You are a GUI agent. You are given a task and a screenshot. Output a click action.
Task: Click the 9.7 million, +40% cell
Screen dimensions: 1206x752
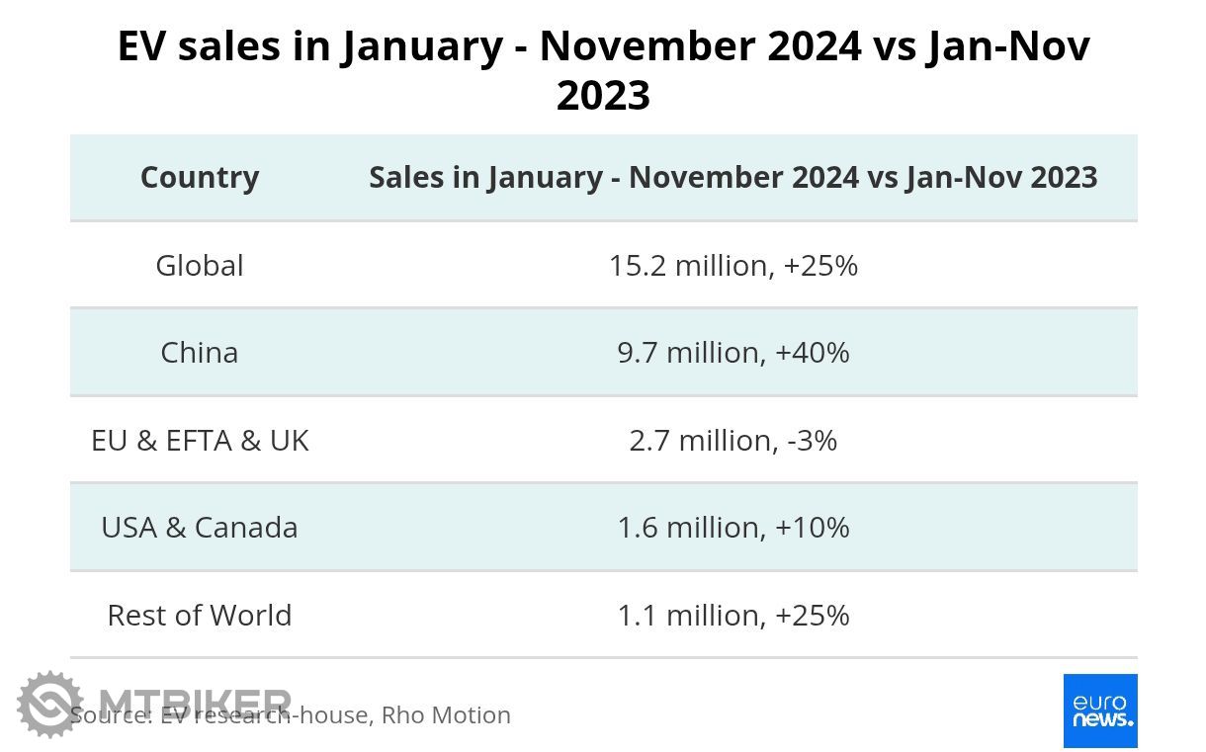click(x=732, y=352)
